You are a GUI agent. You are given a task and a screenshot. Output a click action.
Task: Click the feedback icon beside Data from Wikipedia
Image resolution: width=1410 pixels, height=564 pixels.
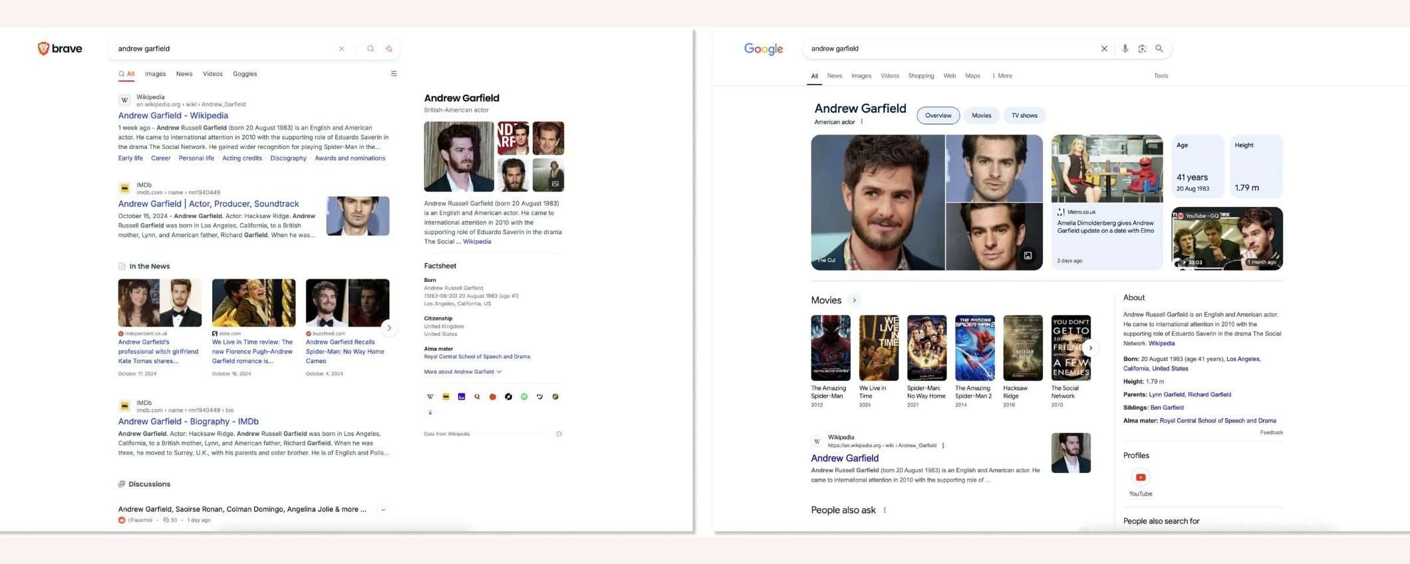pos(559,434)
